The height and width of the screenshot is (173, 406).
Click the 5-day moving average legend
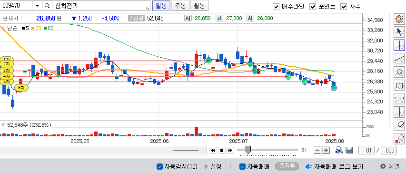pyautogui.click(x=25, y=28)
